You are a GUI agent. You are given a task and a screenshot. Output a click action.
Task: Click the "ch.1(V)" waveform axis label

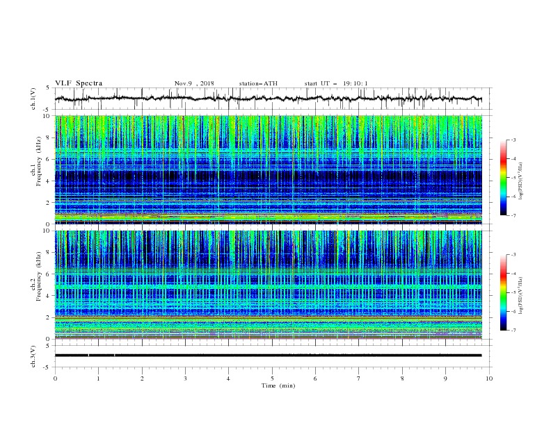33,99
